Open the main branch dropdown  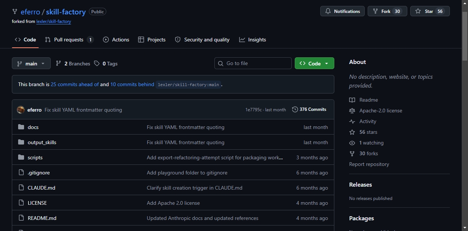[31, 63]
